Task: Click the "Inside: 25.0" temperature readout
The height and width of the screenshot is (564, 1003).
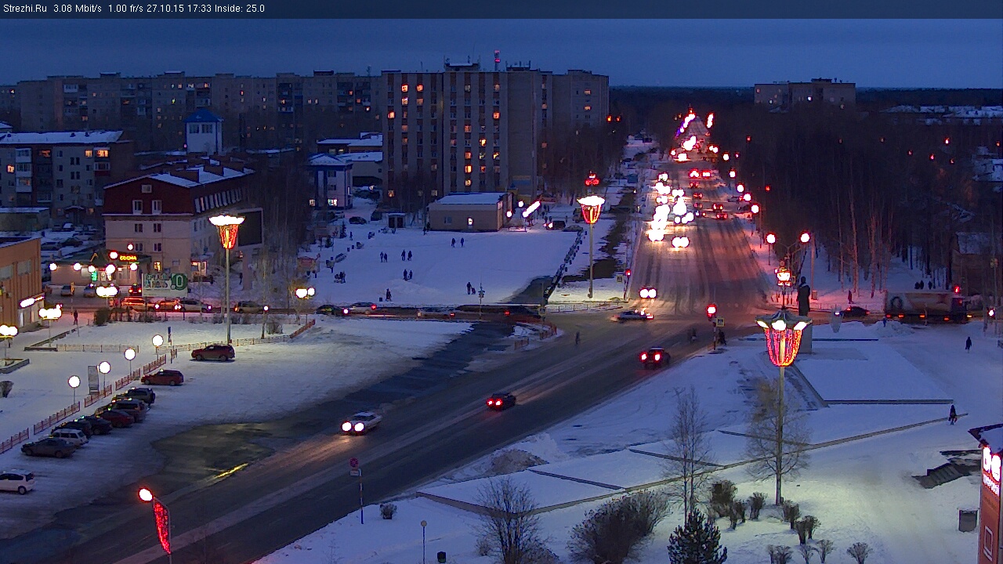Action: [x=240, y=9]
